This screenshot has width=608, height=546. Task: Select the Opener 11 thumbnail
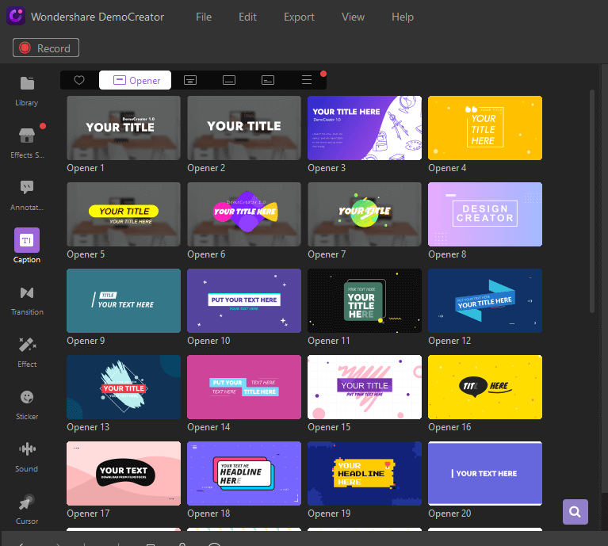[365, 300]
